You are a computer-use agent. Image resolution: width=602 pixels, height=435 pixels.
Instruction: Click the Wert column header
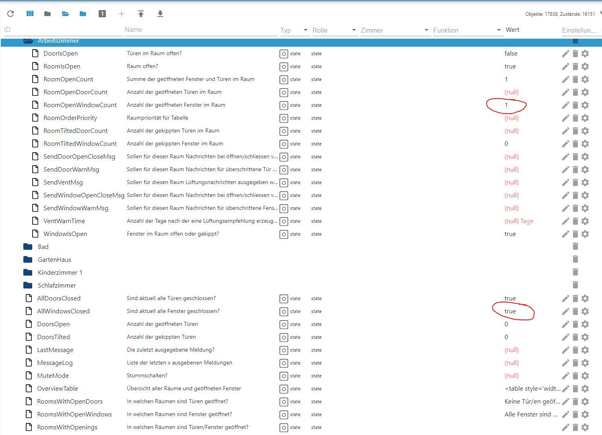513,30
